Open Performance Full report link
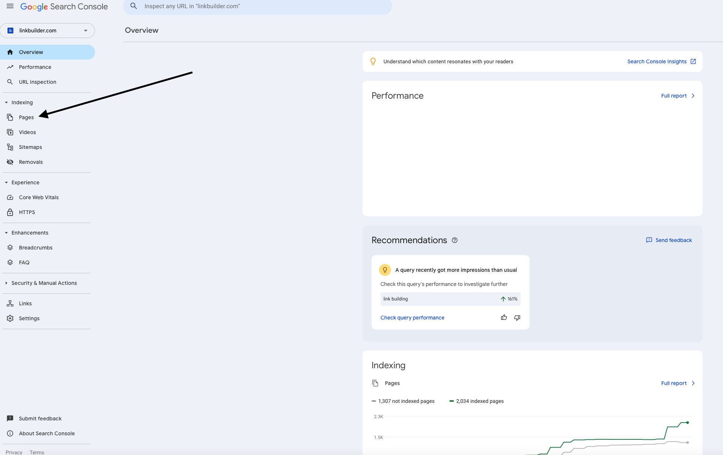 point(678,96)
